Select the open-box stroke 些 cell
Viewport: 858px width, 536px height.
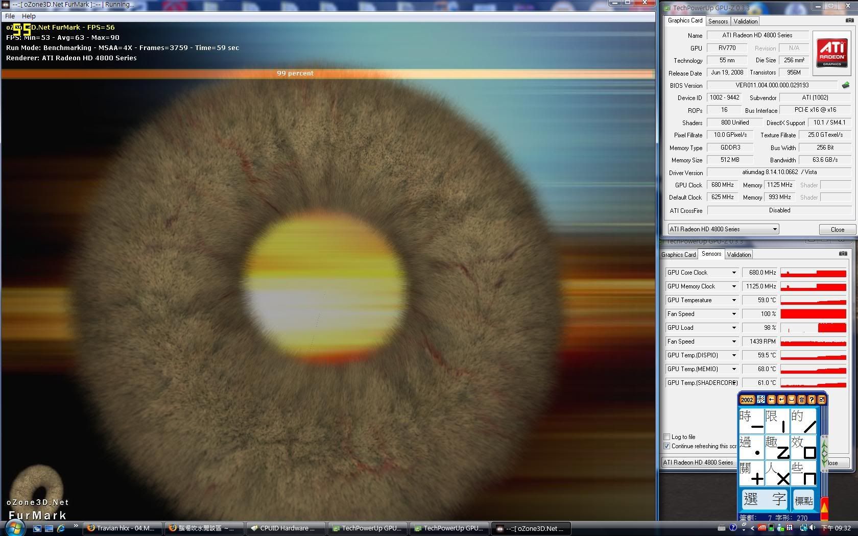point(803,473)
